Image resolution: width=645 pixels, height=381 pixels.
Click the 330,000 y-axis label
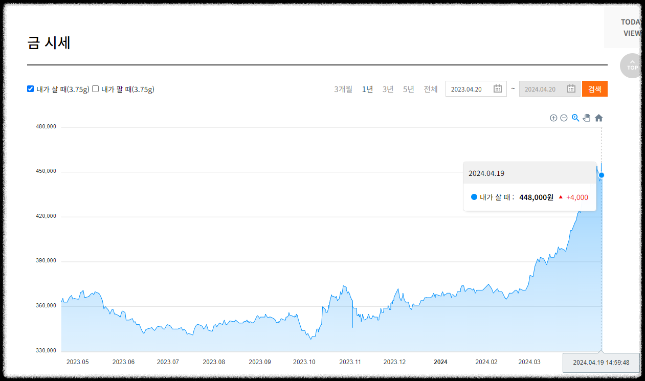point(46,351)
